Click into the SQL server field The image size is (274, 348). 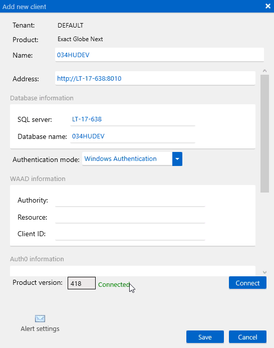pos(133,119)
